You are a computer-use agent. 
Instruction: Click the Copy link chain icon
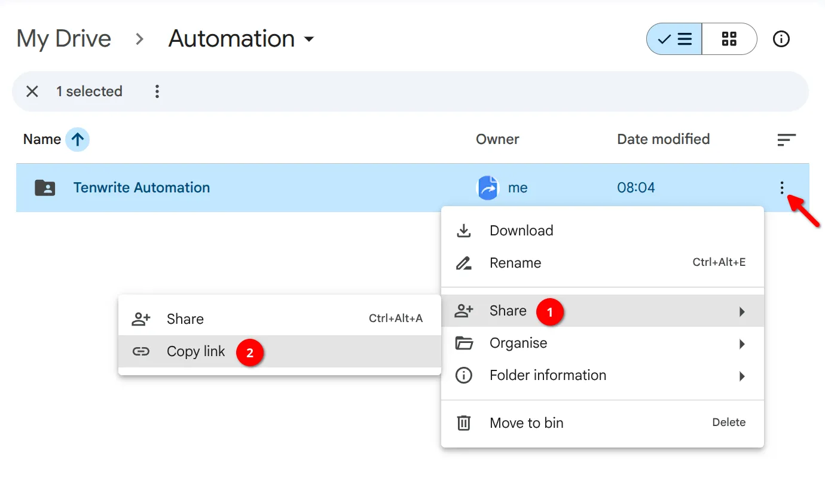click(x=141, y=352)
